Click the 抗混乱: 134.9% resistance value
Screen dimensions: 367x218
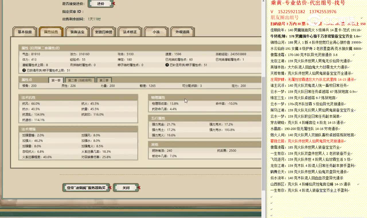point(33,114)
